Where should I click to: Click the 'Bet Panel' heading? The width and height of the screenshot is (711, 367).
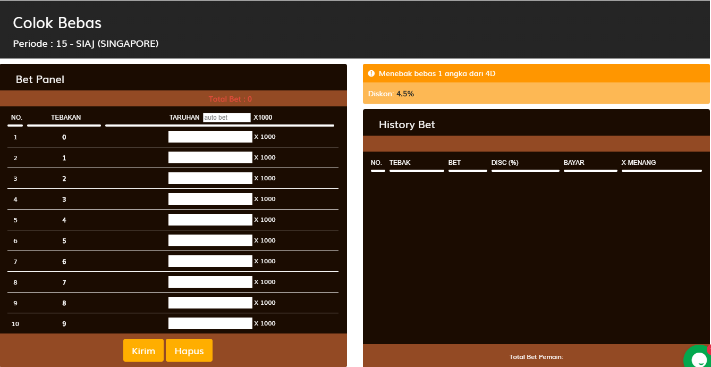coord(40,79)
